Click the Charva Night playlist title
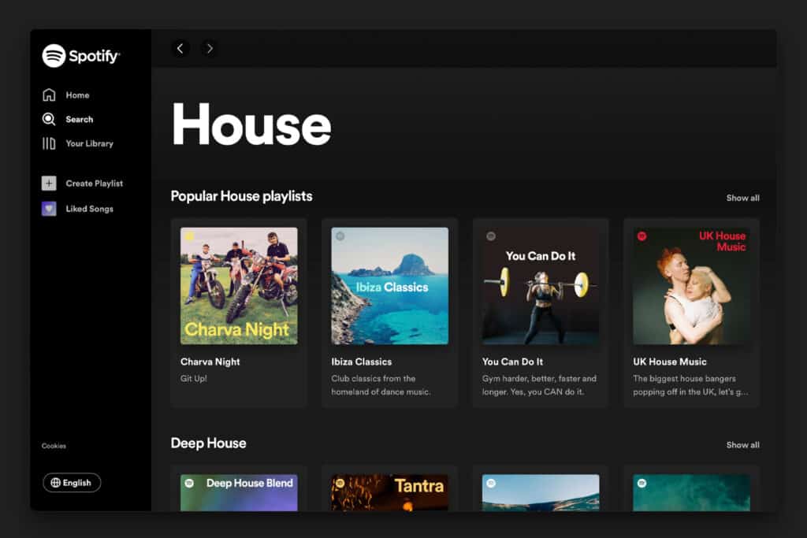Viewport: 807px width, 538px height. 210,362
